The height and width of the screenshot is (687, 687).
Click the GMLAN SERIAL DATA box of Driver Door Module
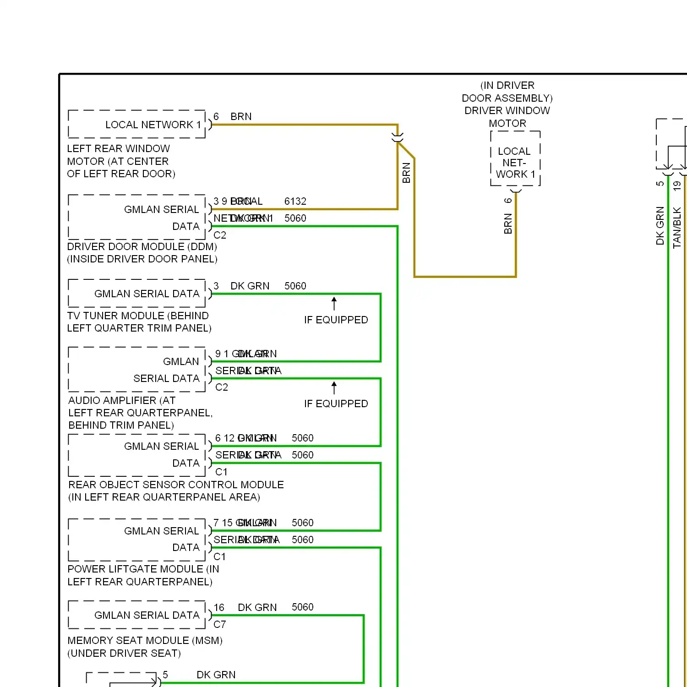(137, 217)
